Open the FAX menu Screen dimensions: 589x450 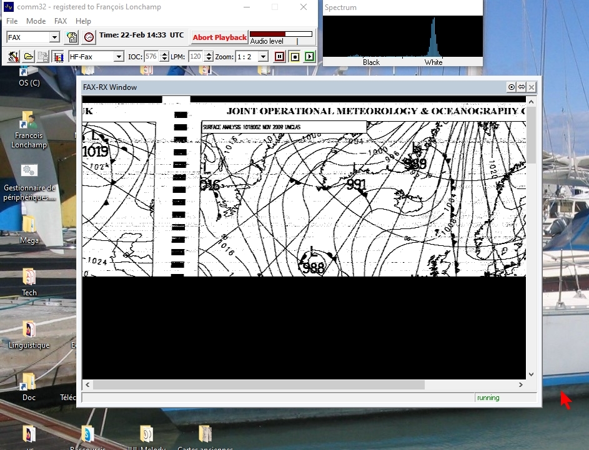click(x=60, y=21)
